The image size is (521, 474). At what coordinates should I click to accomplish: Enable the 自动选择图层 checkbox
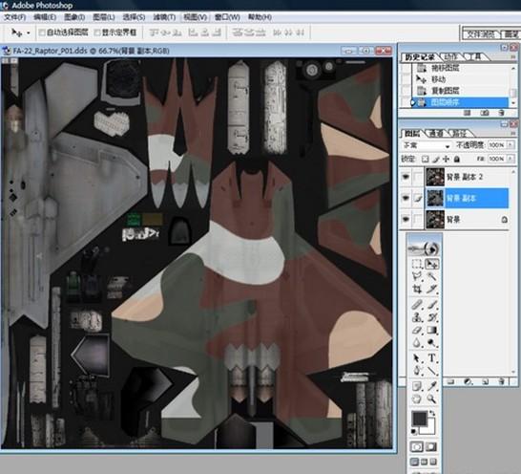pyautogui.click(x=42, y=32)
